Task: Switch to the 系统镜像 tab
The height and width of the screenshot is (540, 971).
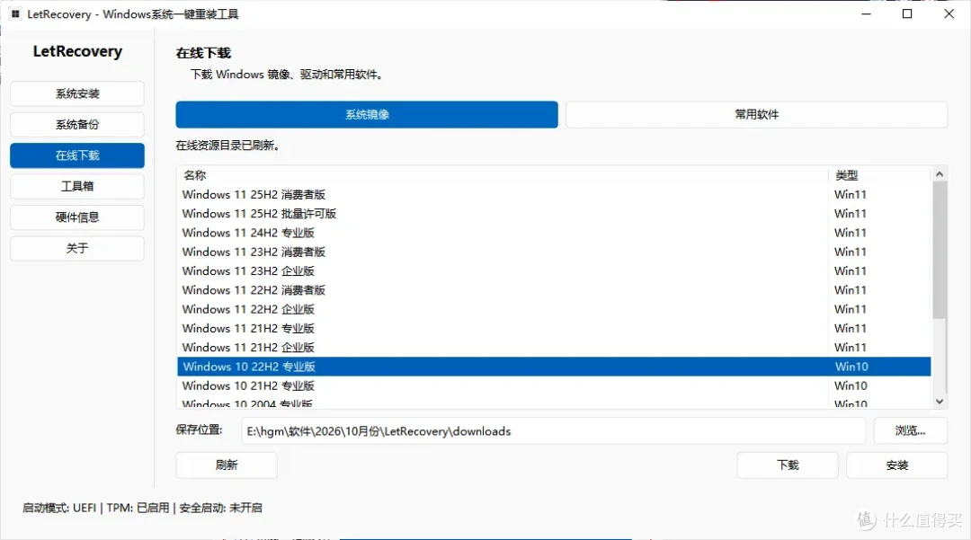Action: [367, 114]
